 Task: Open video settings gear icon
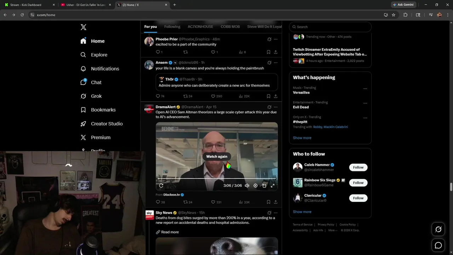(256, 186)
